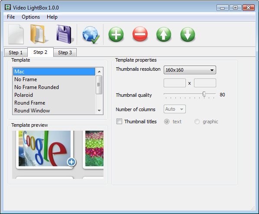This screenshot has width=259, height=214.
Task: Open project with the folder icon
Action: 39,34
